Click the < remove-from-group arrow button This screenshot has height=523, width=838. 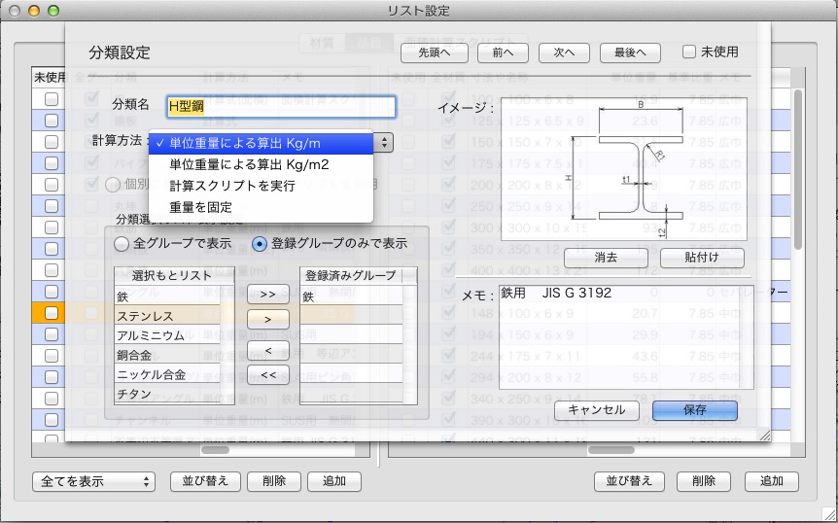[267, 348]
